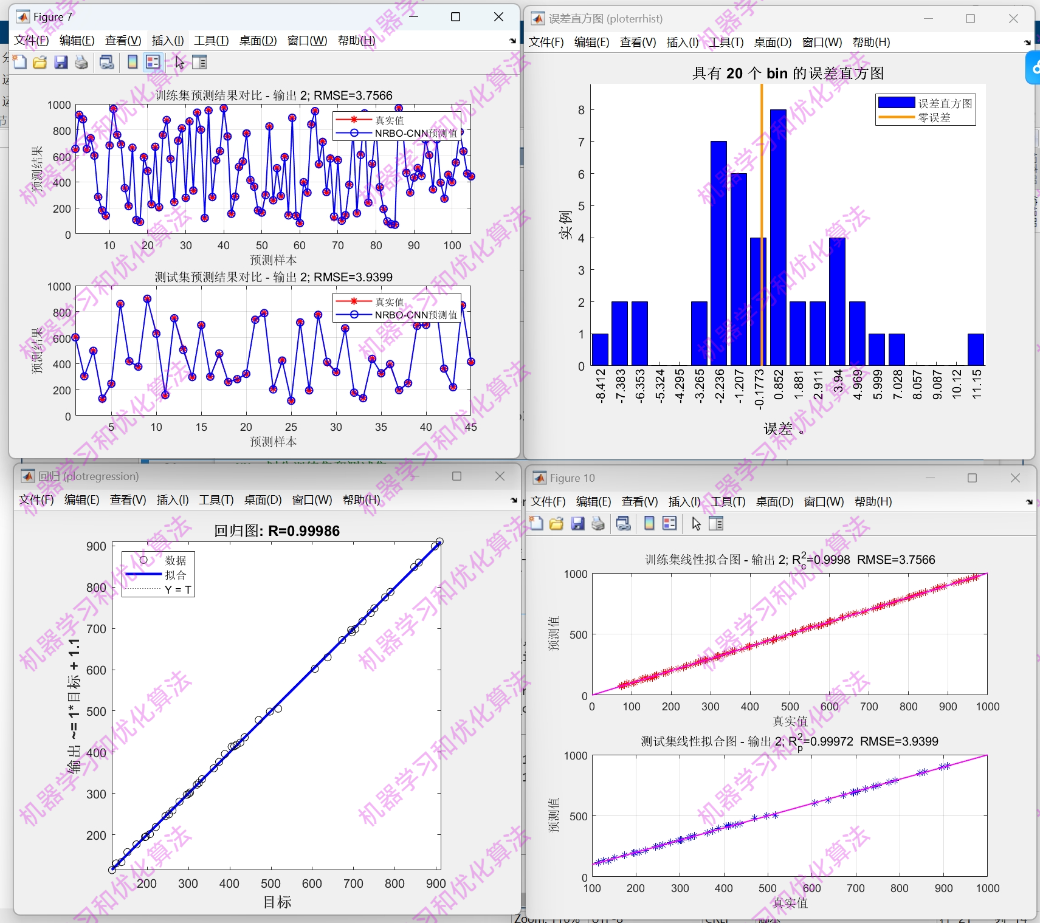The image size is (1040, 923).
Task: Click y-axis label 实例 in histogram
Action: click(565, 225)
